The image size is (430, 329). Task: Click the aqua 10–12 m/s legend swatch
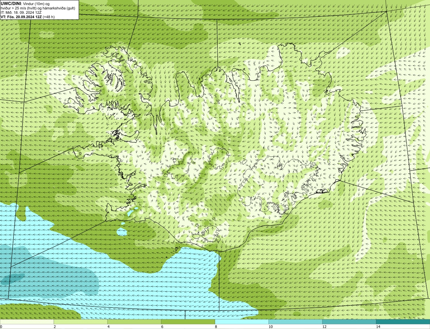tap(296, 322)
